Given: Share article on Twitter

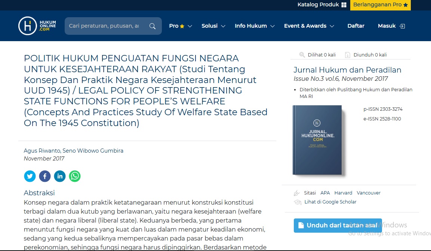Looking at the screenshot, I should [30, 176].
